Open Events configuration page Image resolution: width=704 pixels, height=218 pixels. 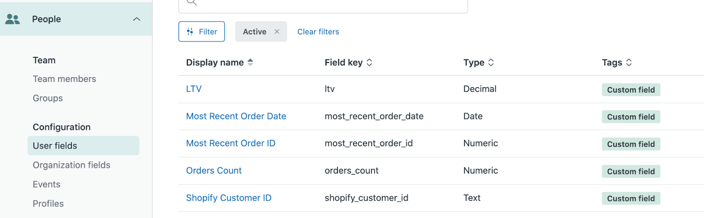[x=46, y=185]
